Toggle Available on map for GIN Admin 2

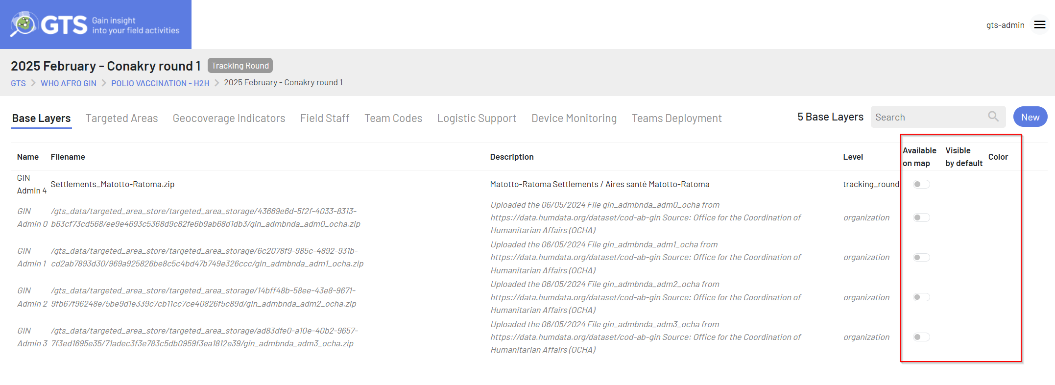[921, 297]
